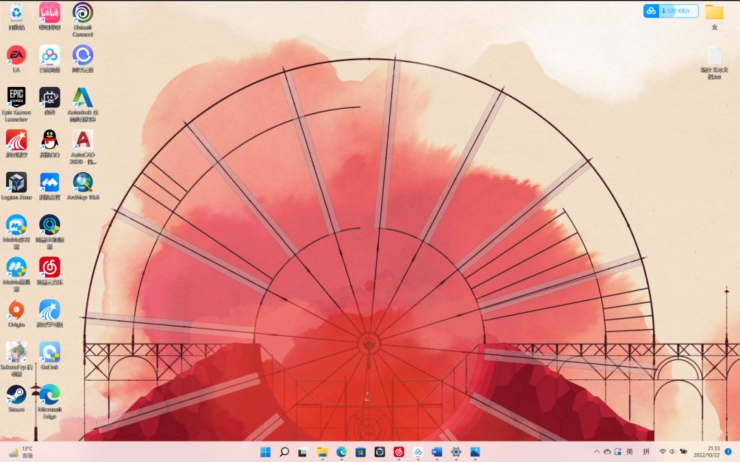Screen dimensions: 740x462
Task: Click the Baidu Netdisk download speed widget
Action: point(671,11)
